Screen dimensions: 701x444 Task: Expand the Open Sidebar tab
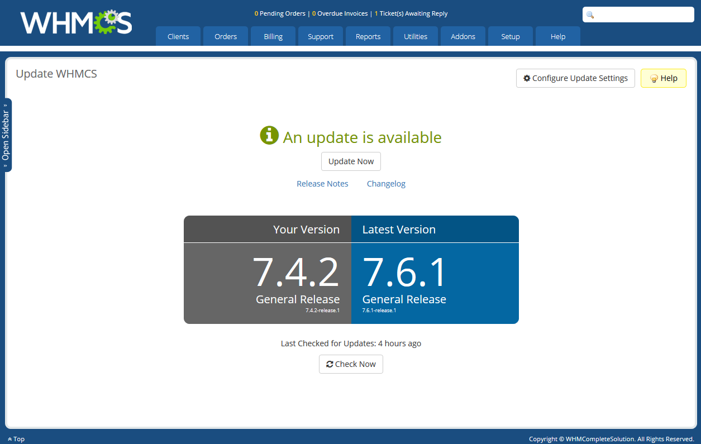[x=6, y=135]
